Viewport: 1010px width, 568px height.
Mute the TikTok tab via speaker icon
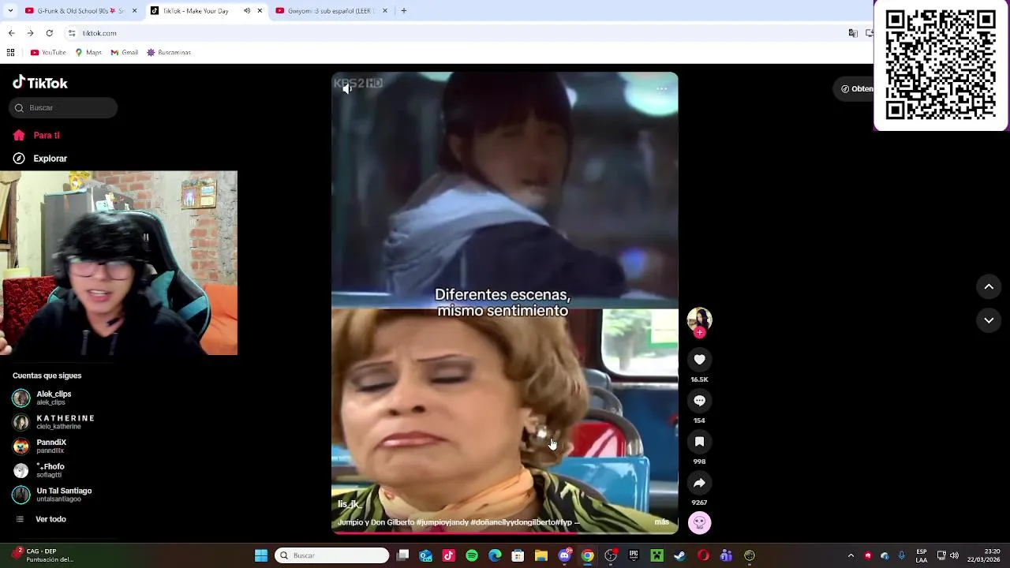pos(247,11)
